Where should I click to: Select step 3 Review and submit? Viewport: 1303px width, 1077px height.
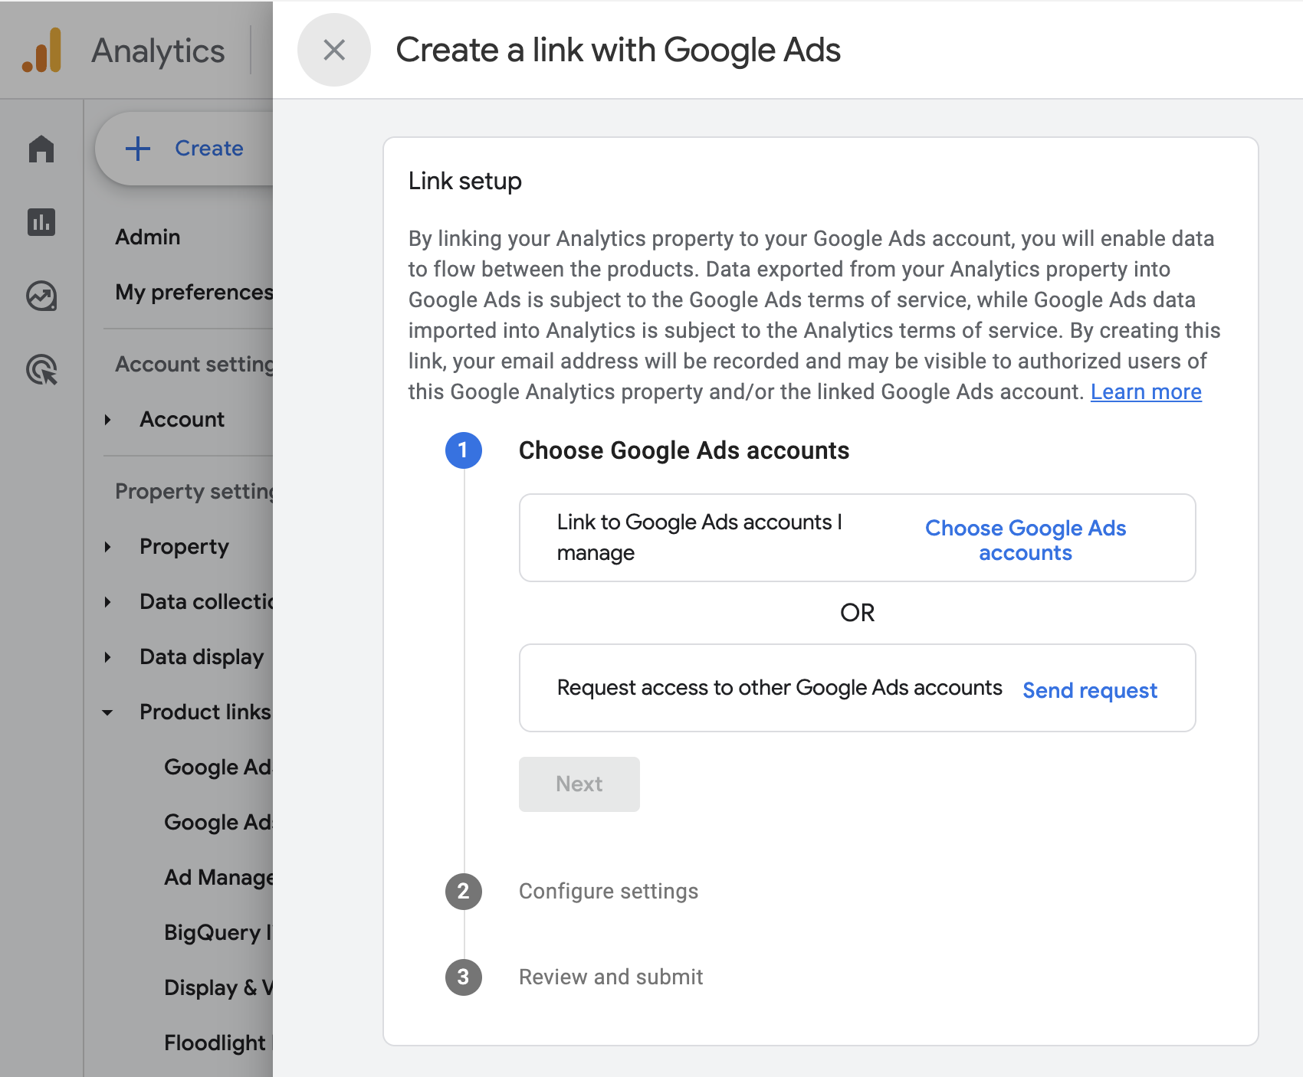point(611,977)
